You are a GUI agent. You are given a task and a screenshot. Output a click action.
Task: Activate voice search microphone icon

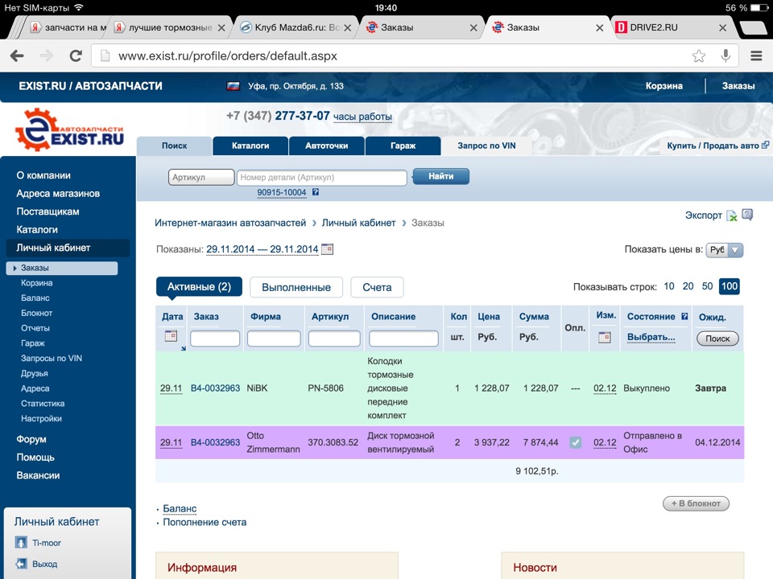[725, 55]
